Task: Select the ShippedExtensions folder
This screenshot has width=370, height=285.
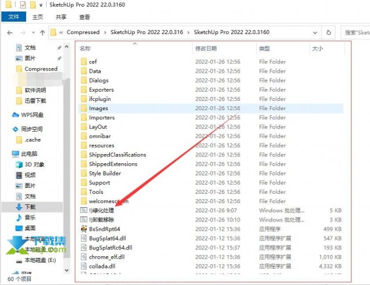Action: click(113, 164)
